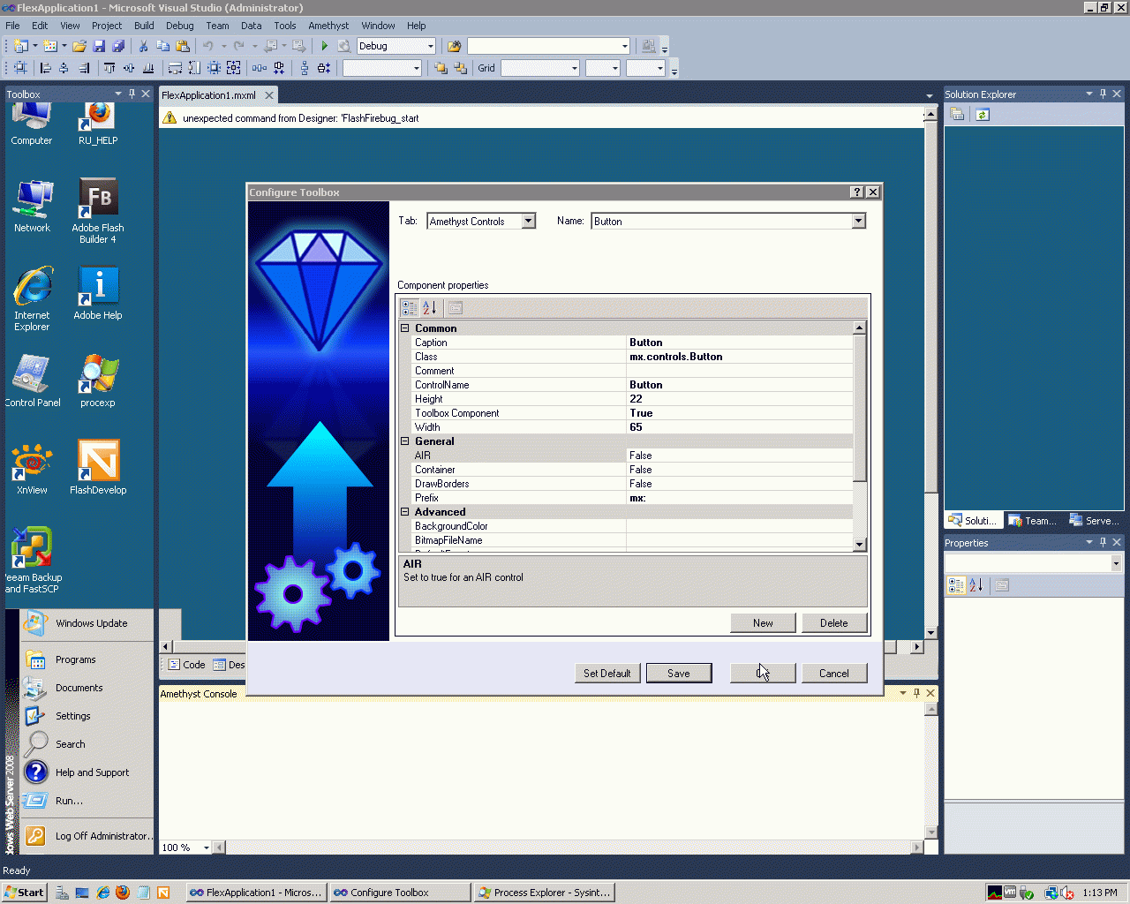Click the procexp desktop icon
The width and height of the screenshot is (1130, 904).
(x=98, y=380)
